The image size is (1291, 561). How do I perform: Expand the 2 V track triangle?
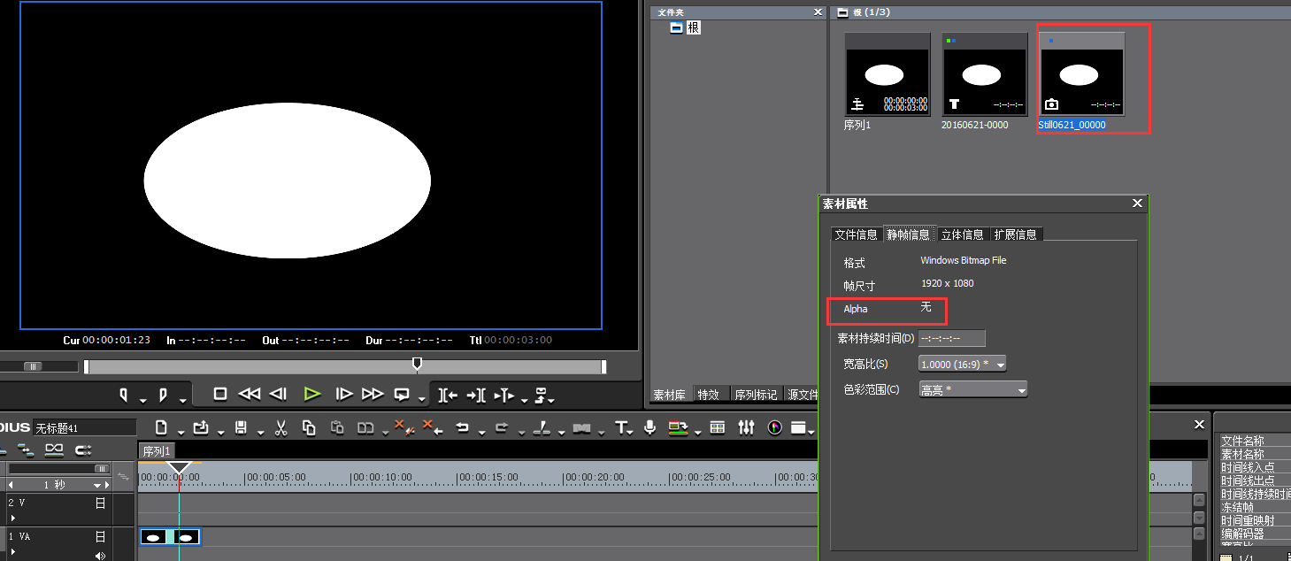tap(13, 518)
